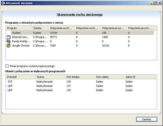Click Skanowanie ruchu sieciowego heading
The height and width of the screenshot is (126, 163).
pyautogui.click(x=80, y=15)
